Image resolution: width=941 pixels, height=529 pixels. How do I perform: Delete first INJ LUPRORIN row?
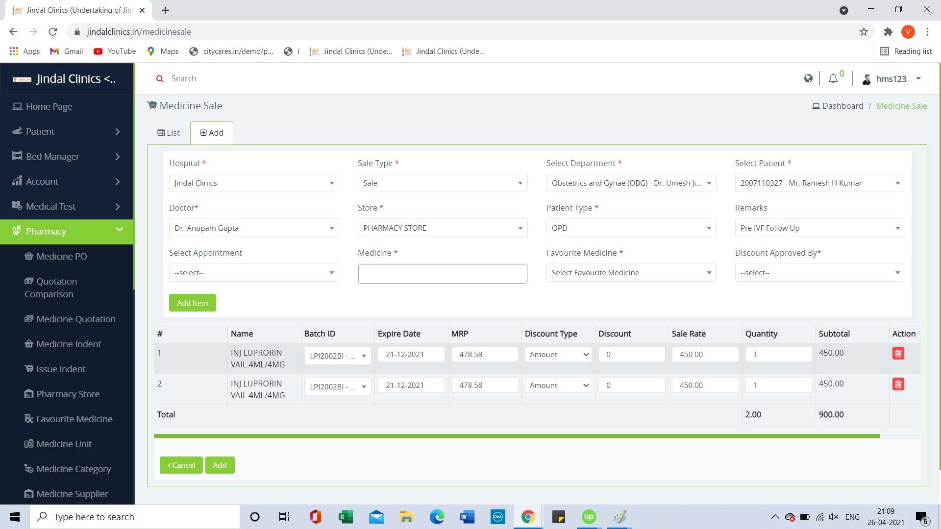(898, 354)
